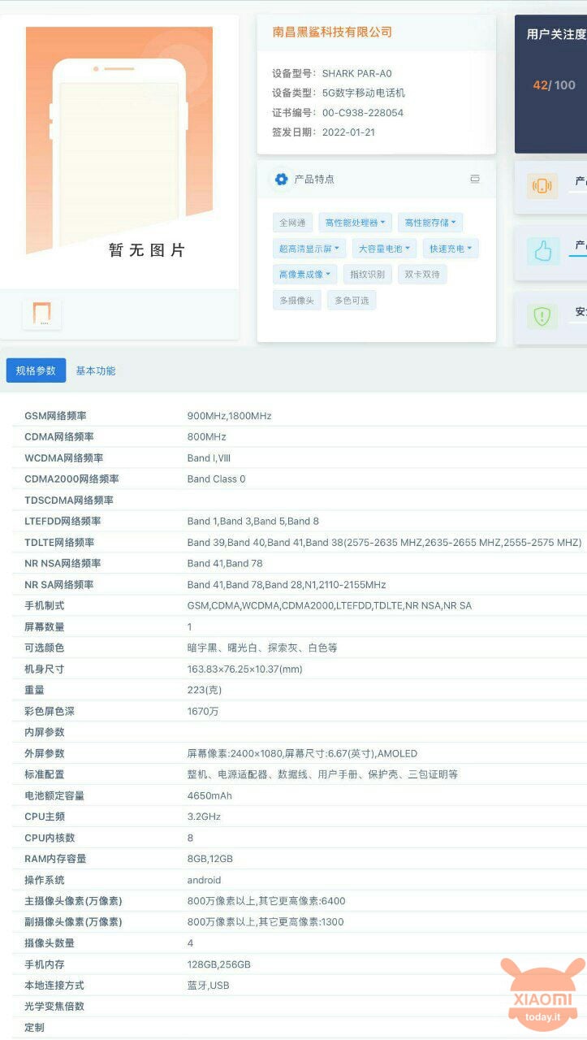587x1040 pixels.
Task: Expand the 高像素成像 tag dropdown
Action: click(305, 275)
